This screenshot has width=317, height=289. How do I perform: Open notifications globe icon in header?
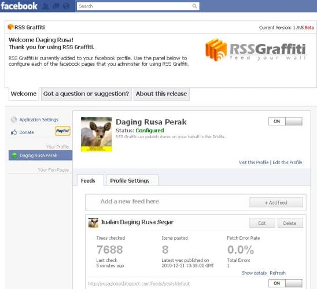tap(66, 6)
